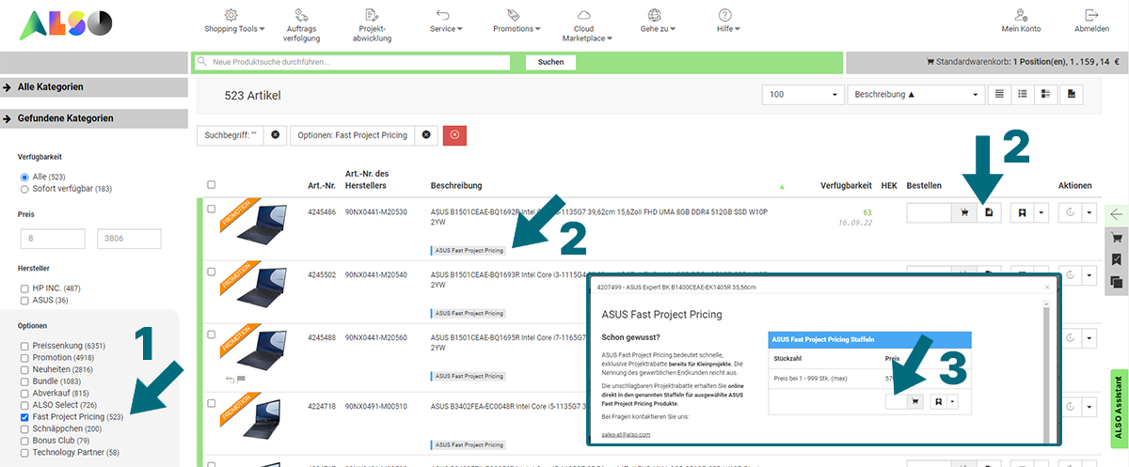The width and height of the screenshot is (1129, 467).
Task: Select checkbox for article 4245502 row
Action: pos(211,272)
